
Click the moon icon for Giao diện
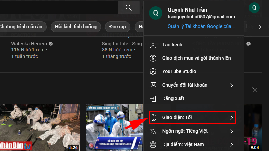click(x=154, y=118)
